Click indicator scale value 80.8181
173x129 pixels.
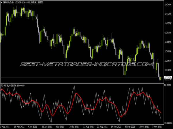(168, 85)
